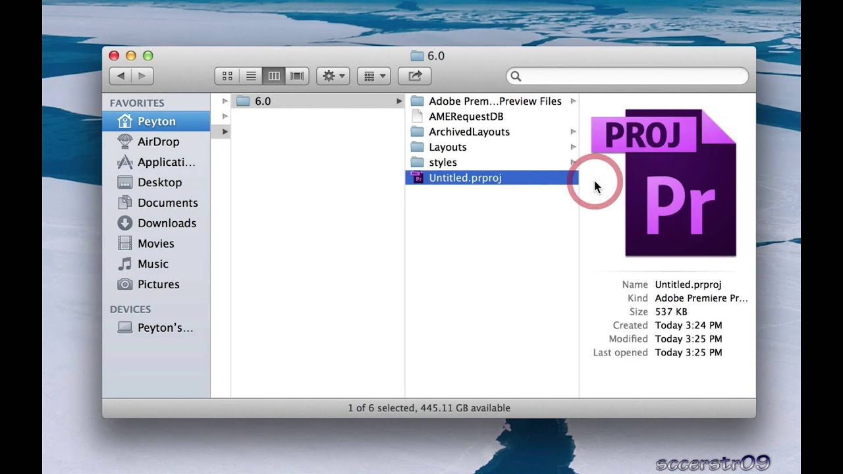The width and height of the screenshot is (843, 474).
Task: Click the Premiere icon beside Untitled.prproj
Action: pos(417,178)
